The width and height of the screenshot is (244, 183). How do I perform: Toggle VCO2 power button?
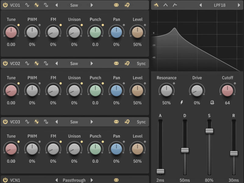tap(5, 63)
